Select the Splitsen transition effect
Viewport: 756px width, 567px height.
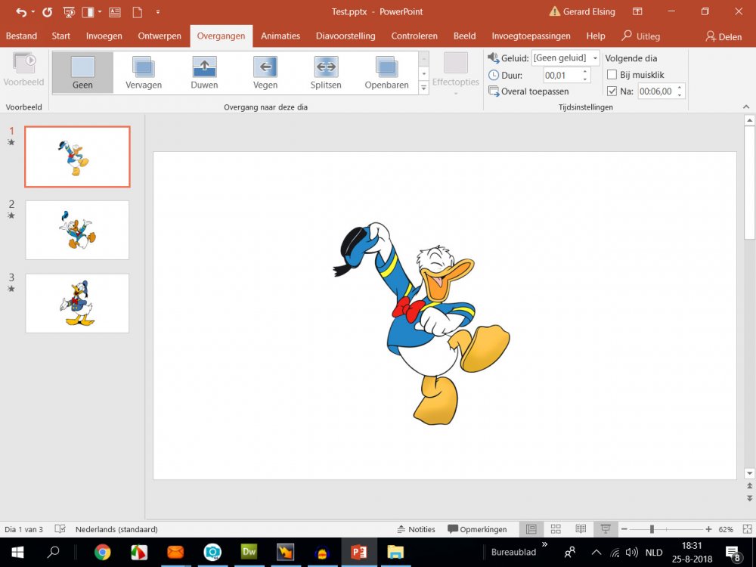[326, 73]
